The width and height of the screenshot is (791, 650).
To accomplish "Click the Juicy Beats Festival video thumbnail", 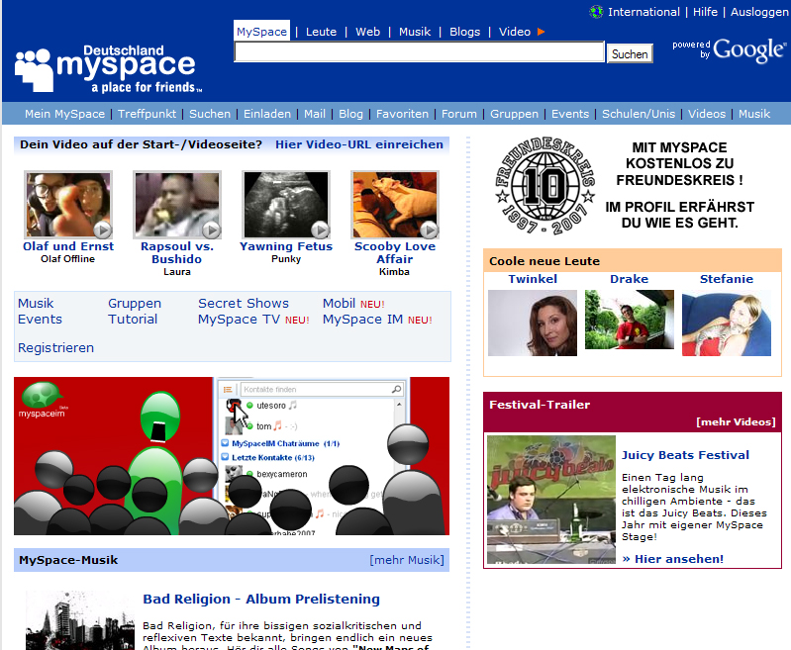I will coord(550,500).
